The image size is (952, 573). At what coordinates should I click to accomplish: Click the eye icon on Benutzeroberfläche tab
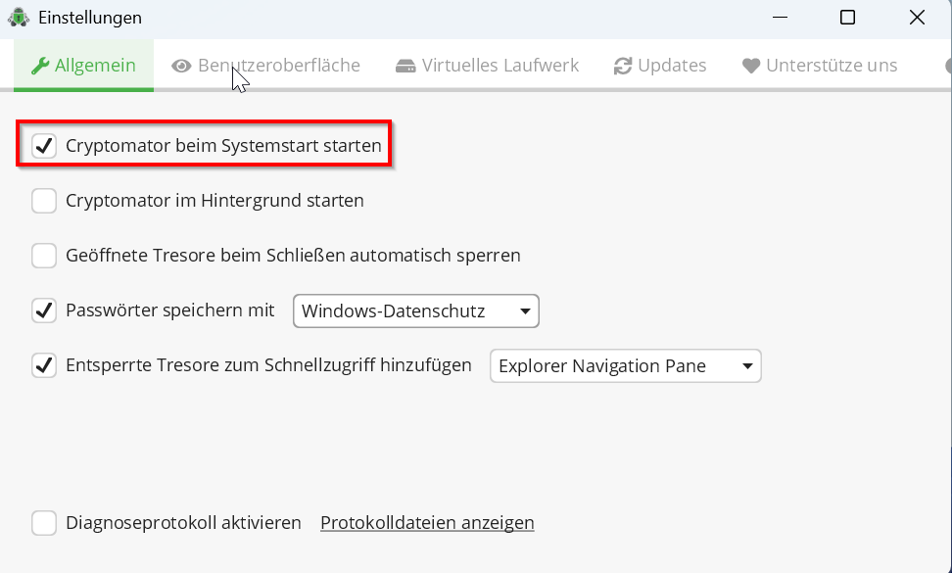(x=180, y=65)
